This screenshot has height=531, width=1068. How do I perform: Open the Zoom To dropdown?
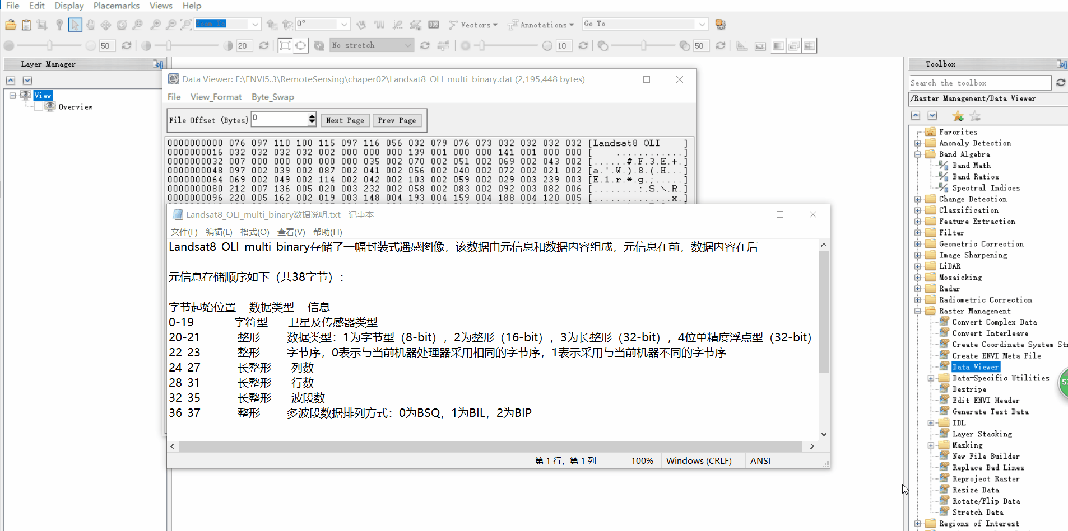[x=255, y=24]
